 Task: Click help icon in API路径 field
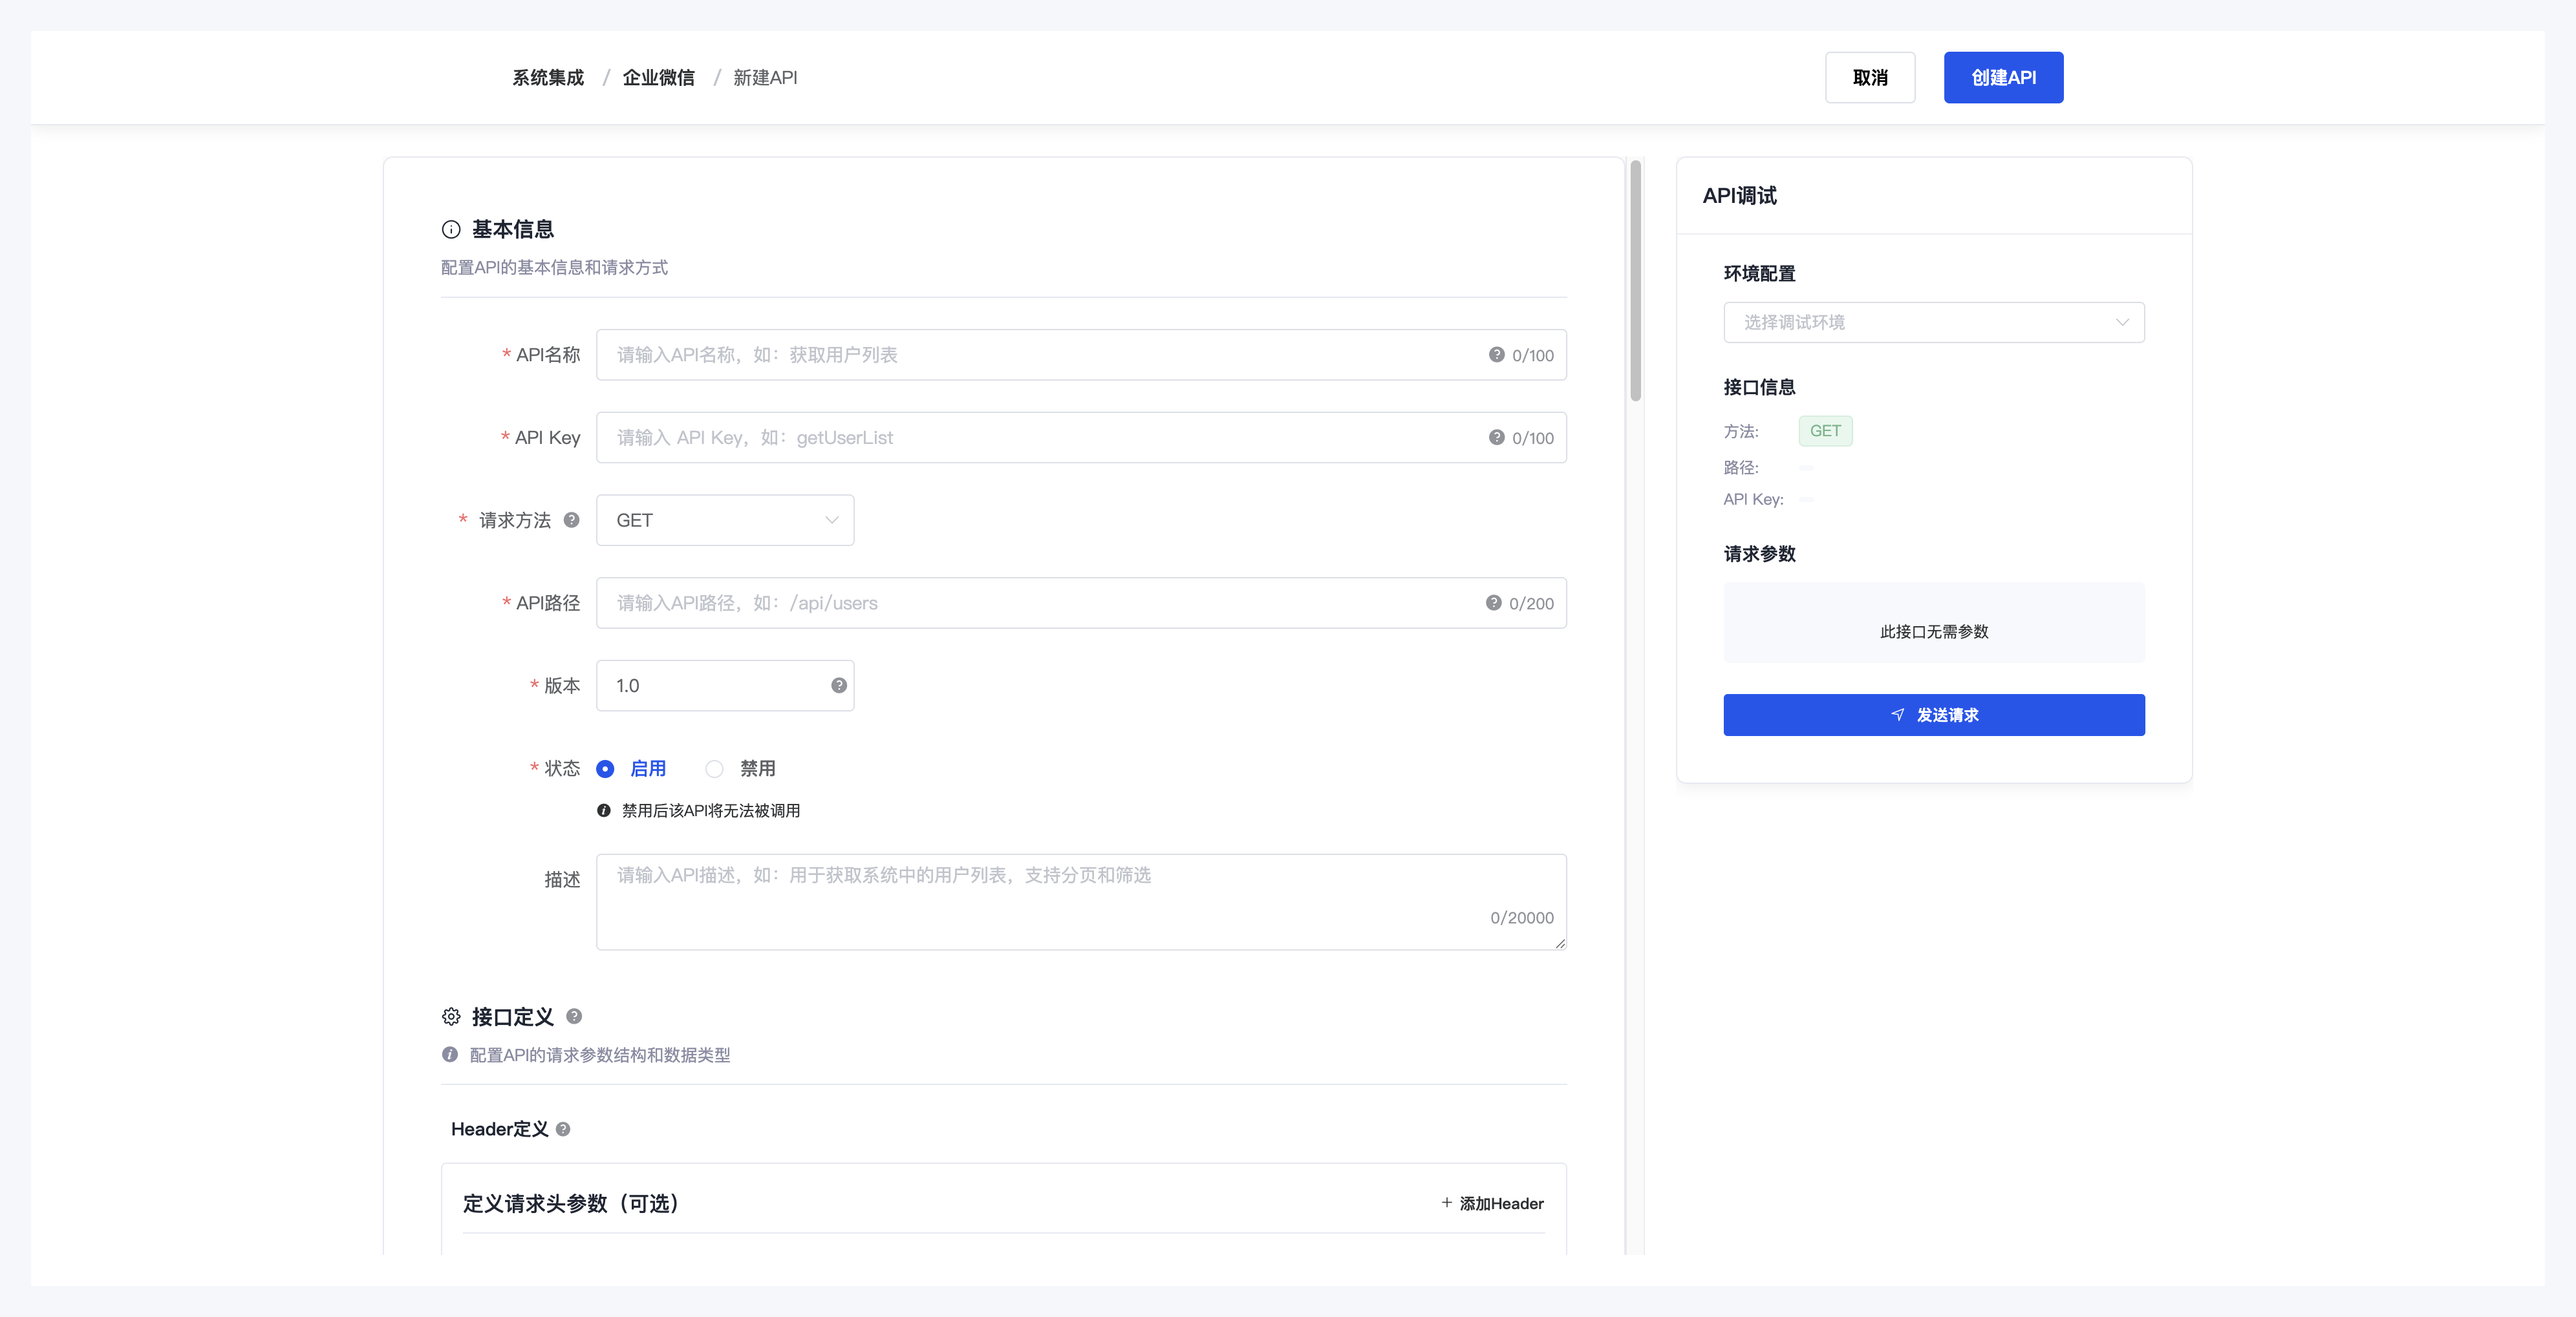(1493, 602)
